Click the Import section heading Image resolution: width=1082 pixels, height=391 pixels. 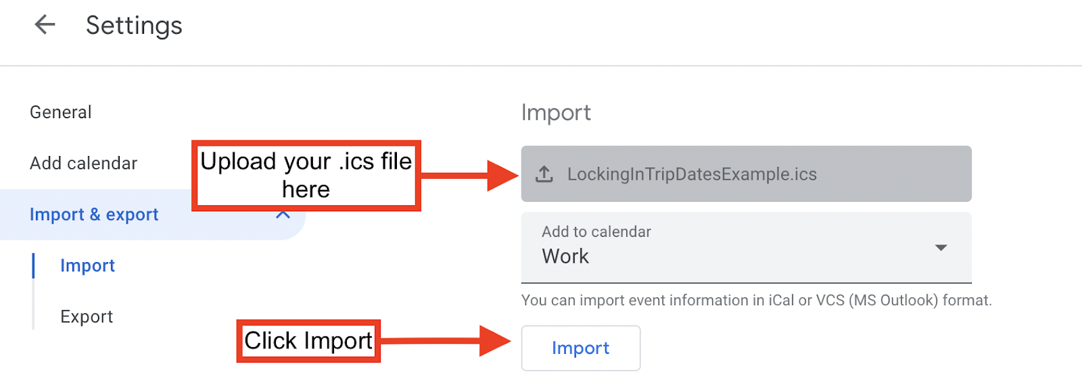point(556,113)
